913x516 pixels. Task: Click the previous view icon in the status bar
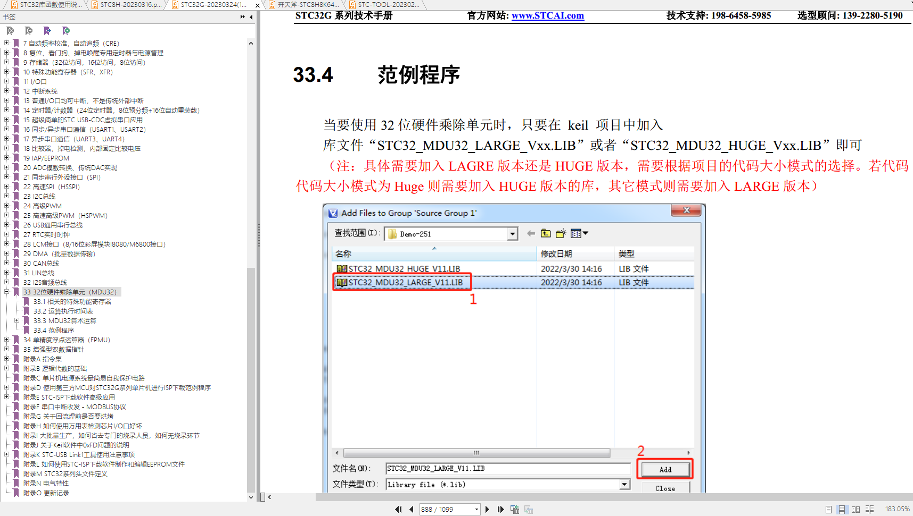(x=515, y=509)
